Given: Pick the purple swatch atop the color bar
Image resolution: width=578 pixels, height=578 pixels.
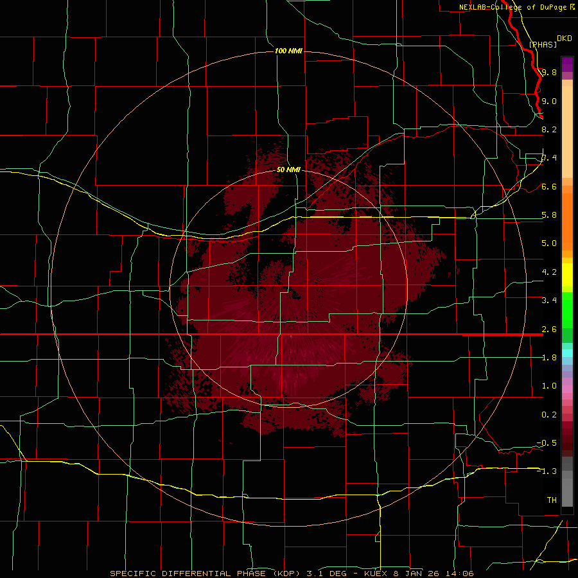Looking at the screenshot, I should 567,64.
